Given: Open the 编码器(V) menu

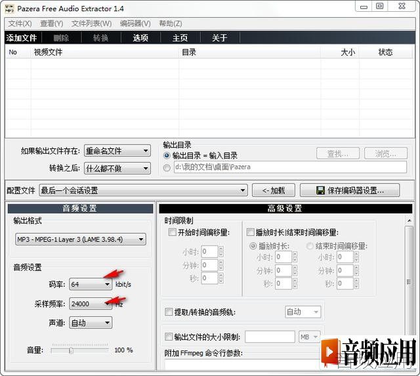Looking at the screenshot, I should coord(135,24).
